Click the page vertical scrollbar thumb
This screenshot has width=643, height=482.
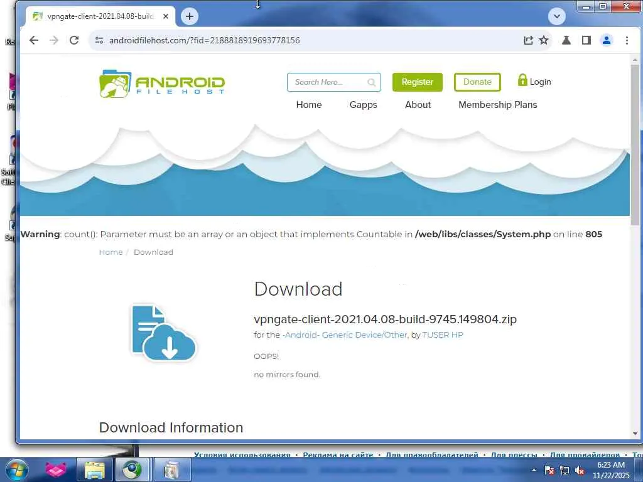click(x=635, y=144)
